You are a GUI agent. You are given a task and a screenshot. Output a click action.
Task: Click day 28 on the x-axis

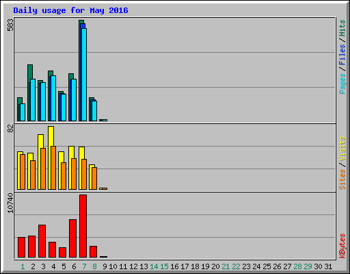pos(297,266)
